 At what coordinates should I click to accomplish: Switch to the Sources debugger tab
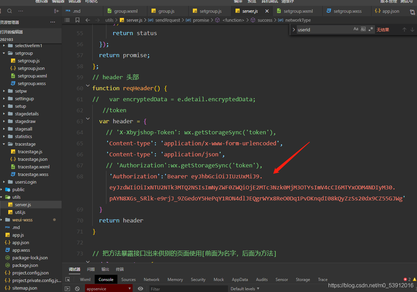[x=128, y=280]
